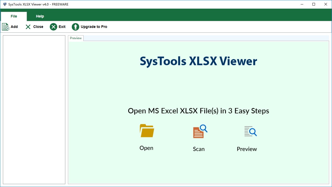Click the "Close" toolbar label
The image size is (332, 187).
[38, 27]
